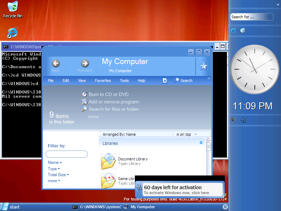Click the Back arrow in My Computer
This screenshot has width=281, height=211.
click(x=56, y=63)
